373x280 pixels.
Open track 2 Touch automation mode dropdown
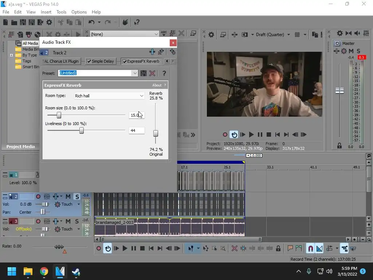pyautogui.click(x=79, y=204)
